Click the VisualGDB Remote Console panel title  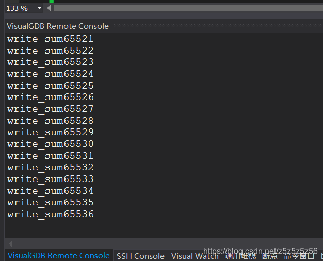58,26
